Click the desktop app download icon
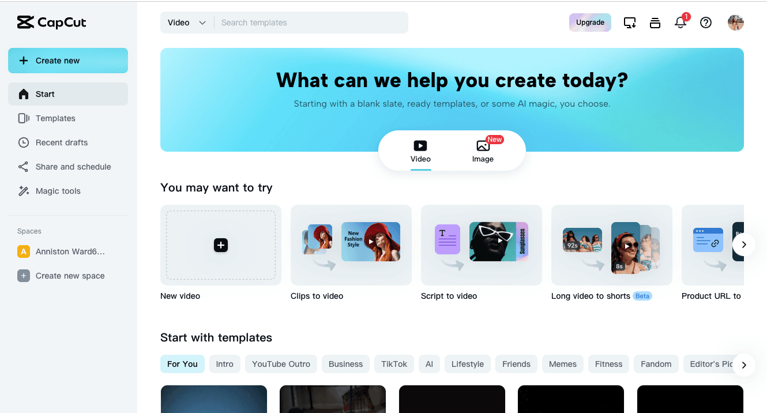This screenshot has height=413, width=767. coord(630,23)
